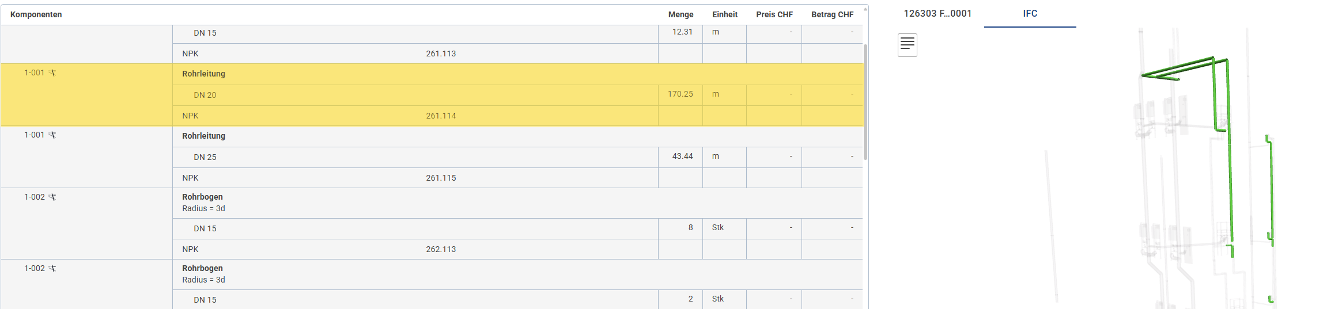Click the pipe icon beside highlighted 1-001 entry
Image resolution: width=1327 pixels, height=309 pixels.
pyautogui.click(x=52, y=73)
